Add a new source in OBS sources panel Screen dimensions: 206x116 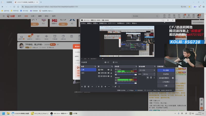(99, 87)
